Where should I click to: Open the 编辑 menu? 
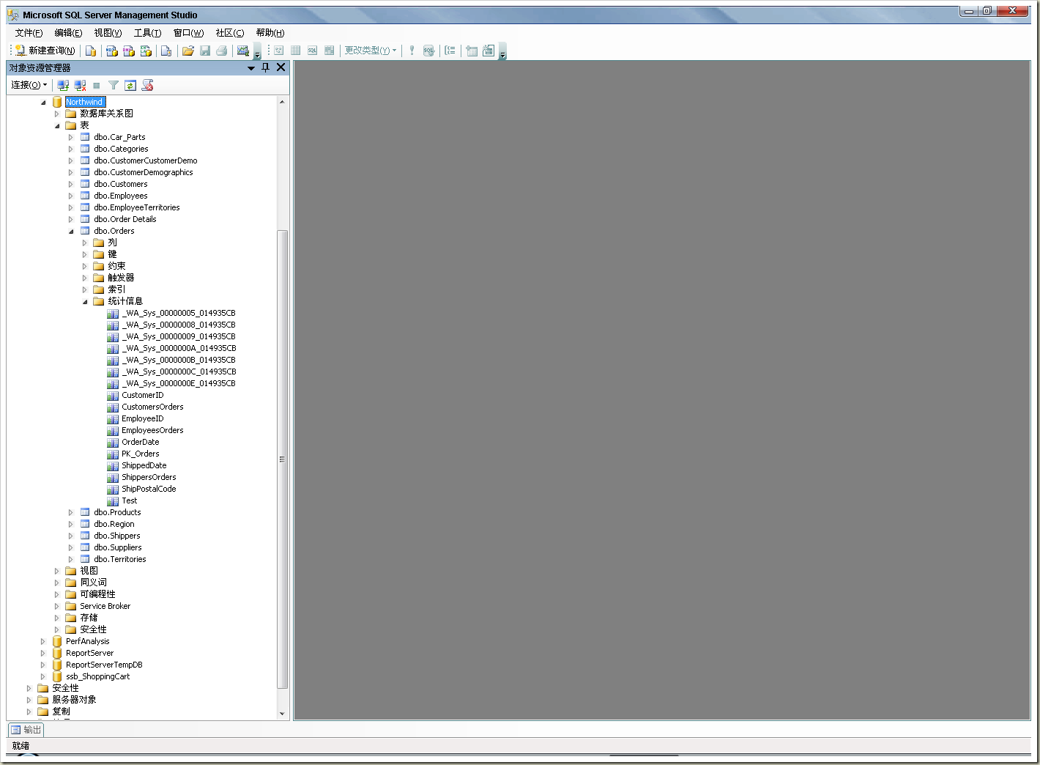pyautogui.click(x=68, y=33)
